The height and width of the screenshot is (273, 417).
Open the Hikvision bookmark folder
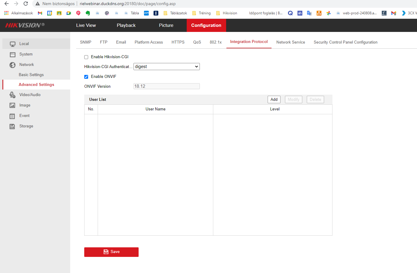coord(227,13)
